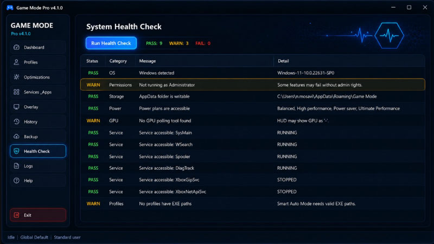Click the History clock icon
The image size is (434, 244).
tap(16, 121)
